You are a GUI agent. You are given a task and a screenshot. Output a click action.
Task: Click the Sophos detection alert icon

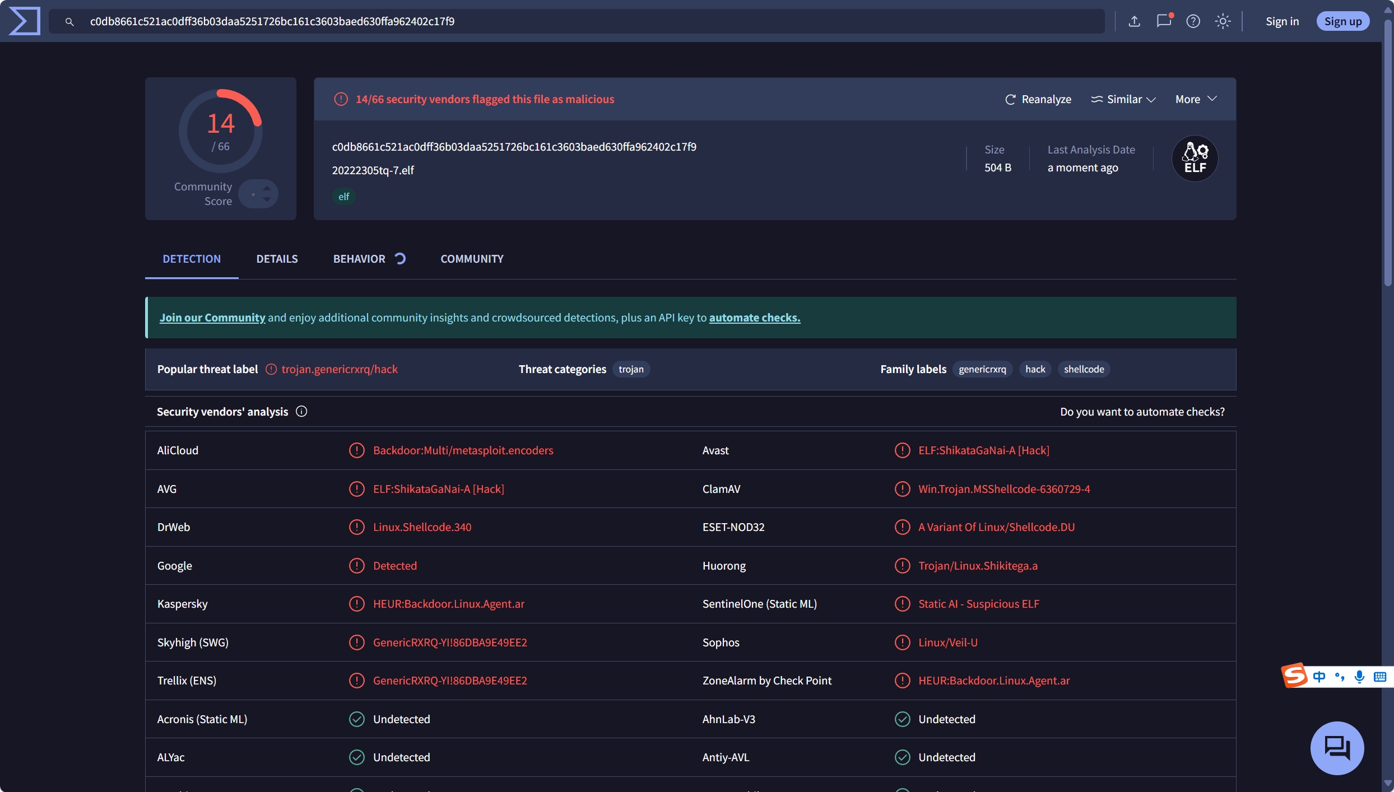pyautogui.click(x=902, y=642)
